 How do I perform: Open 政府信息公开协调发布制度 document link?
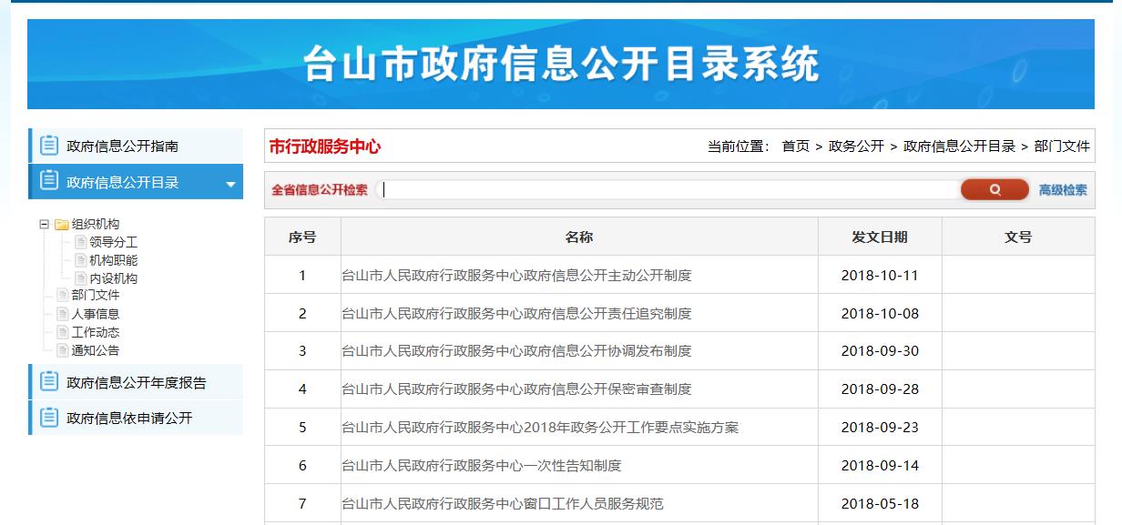[x=516, y=350]
